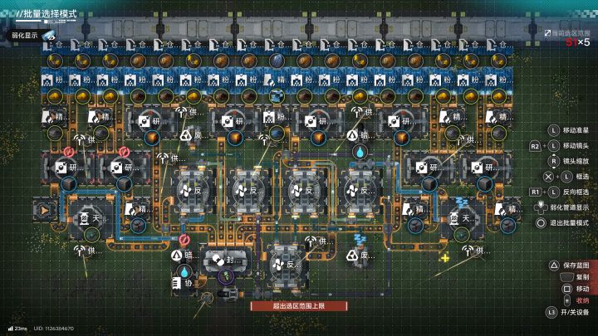Select the 天 machine beside the play-arrow loader
The image size is (598, 336).
click(91, 218)
